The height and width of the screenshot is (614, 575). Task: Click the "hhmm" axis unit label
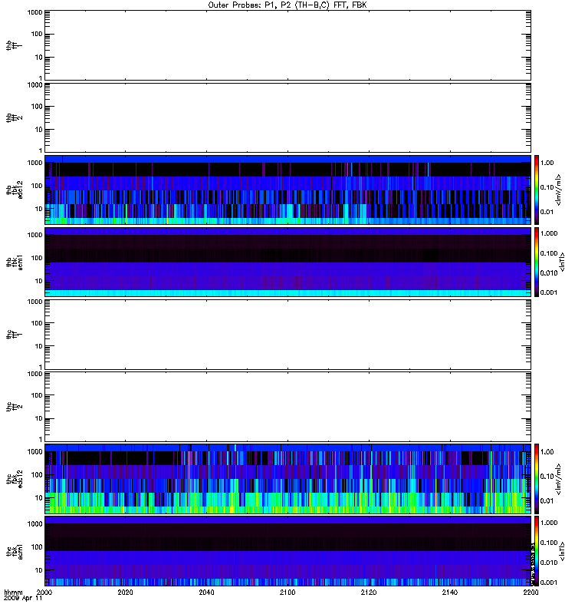tap(13, 592)
